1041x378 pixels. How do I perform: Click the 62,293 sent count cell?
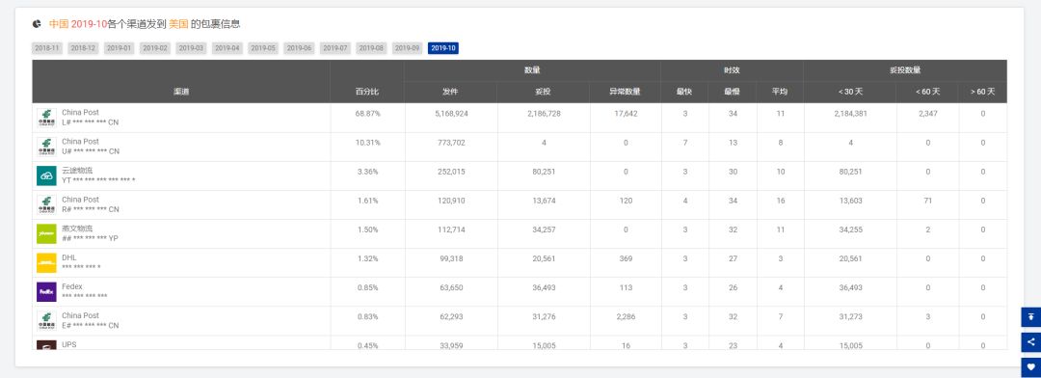click(451, 317)
